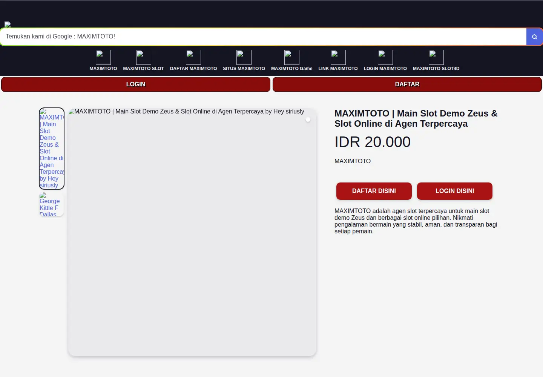Click the wide dark-red DAFTAR button
Screen dimensions: 543x377
point(407,84)
